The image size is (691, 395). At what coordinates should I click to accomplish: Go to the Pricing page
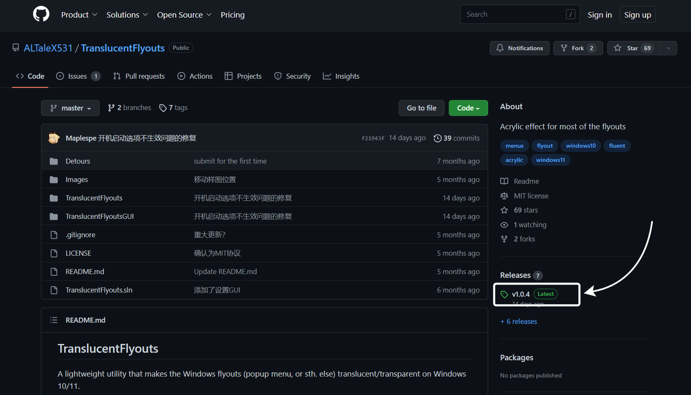233,15
